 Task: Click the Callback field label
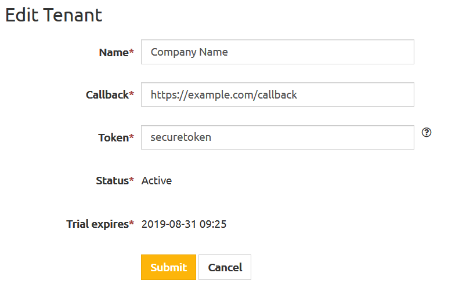[x=107, y=95]
